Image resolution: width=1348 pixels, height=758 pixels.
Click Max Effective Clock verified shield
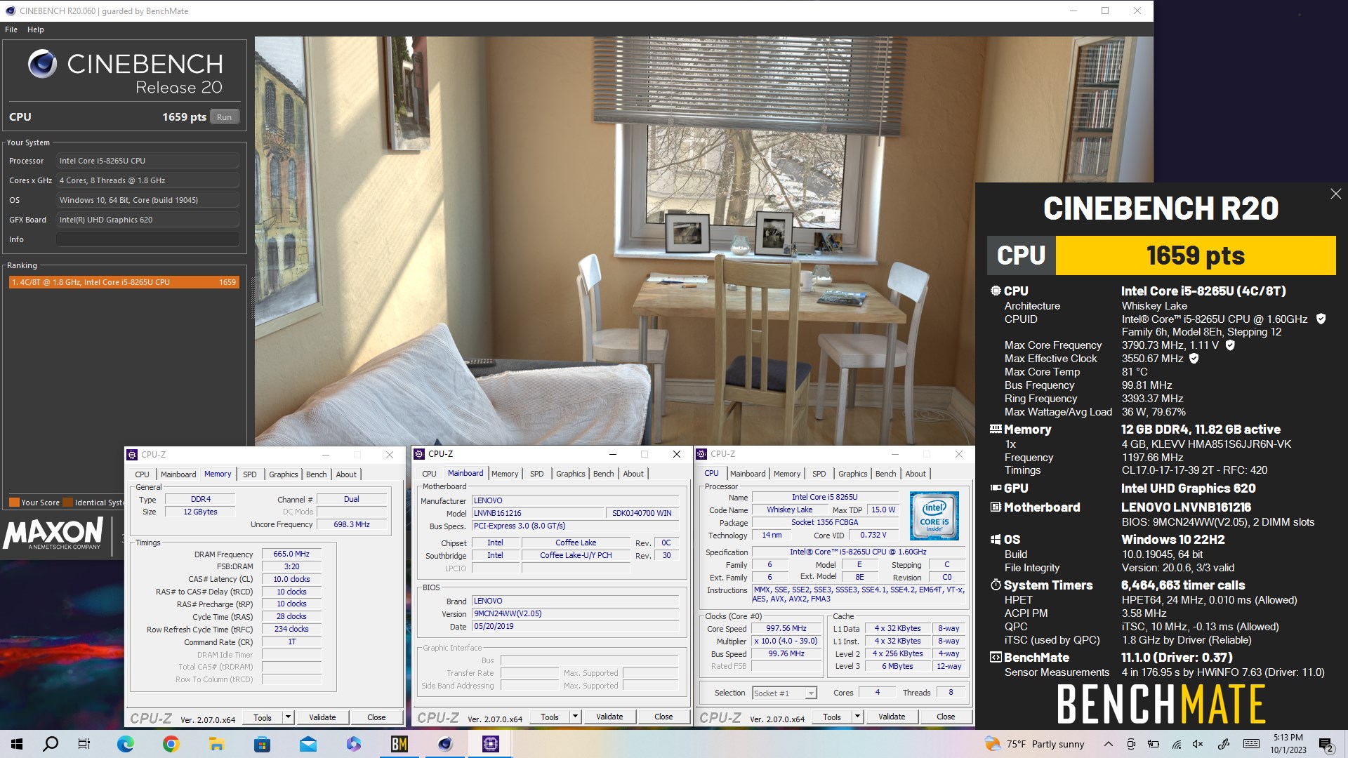[1194, 358]
